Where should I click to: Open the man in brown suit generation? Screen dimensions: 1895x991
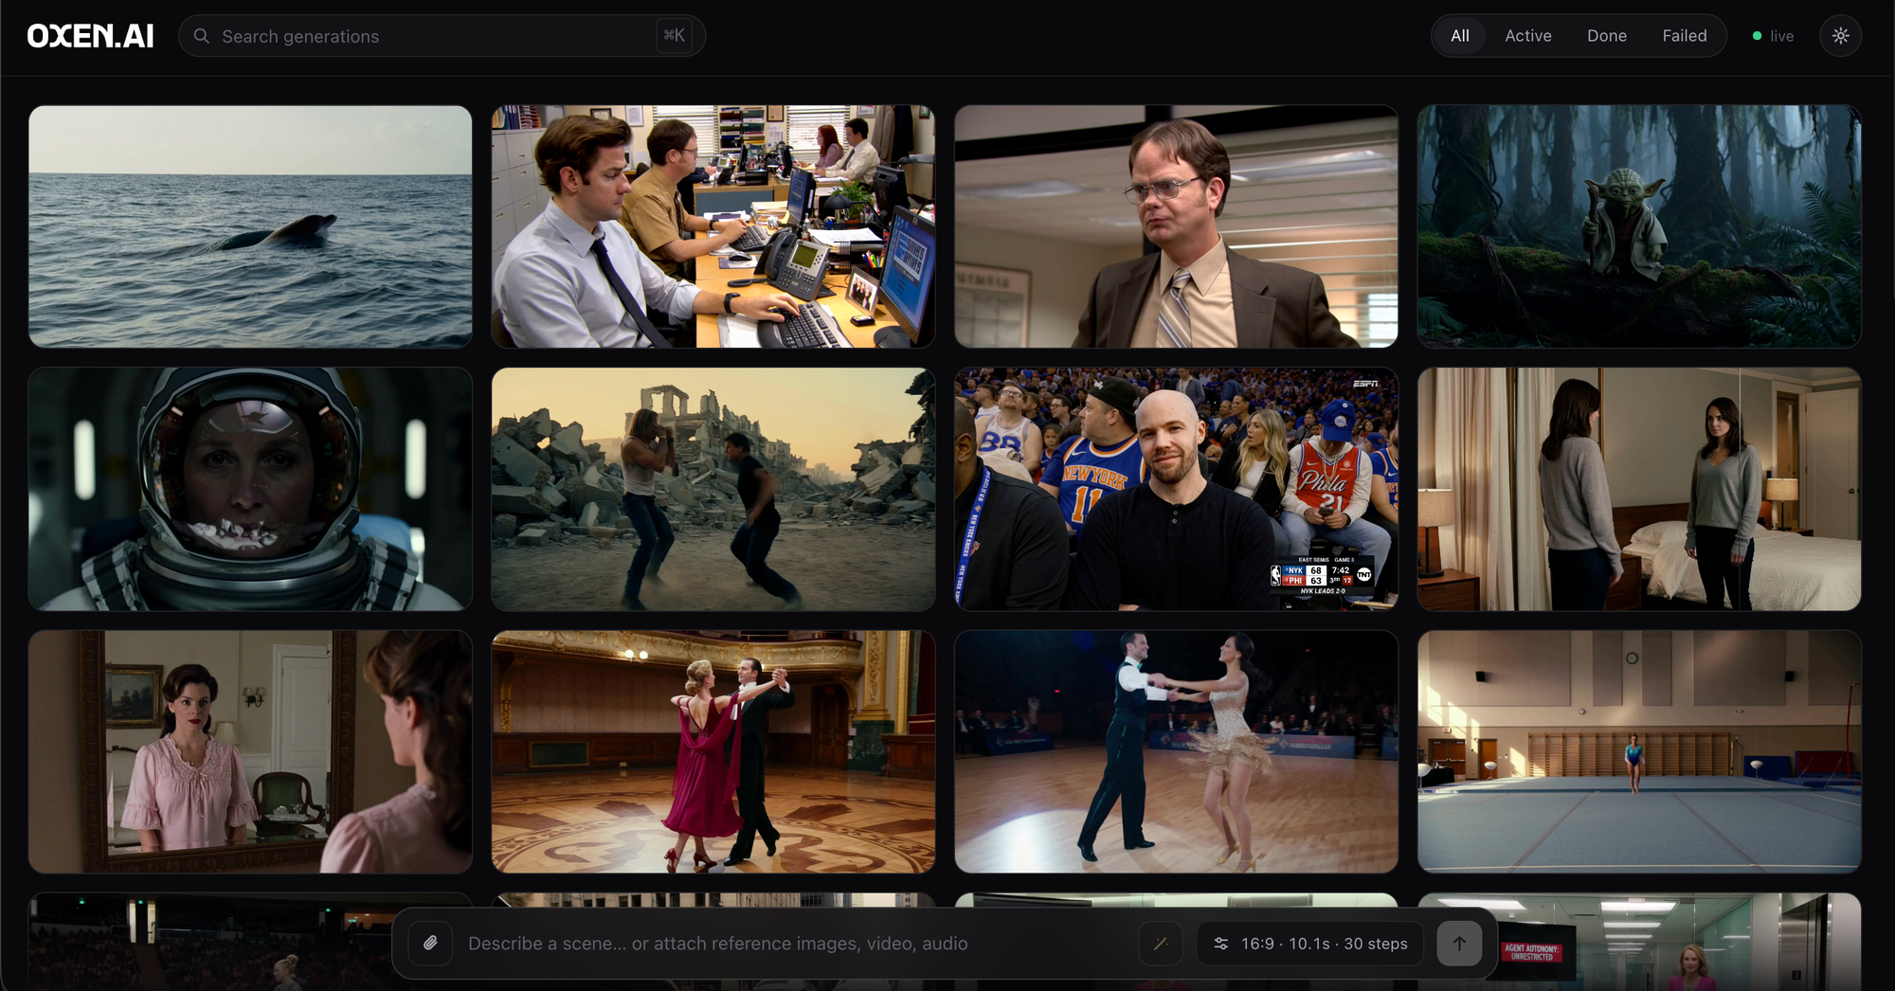pyautogui.click(x=1176, y=226)
